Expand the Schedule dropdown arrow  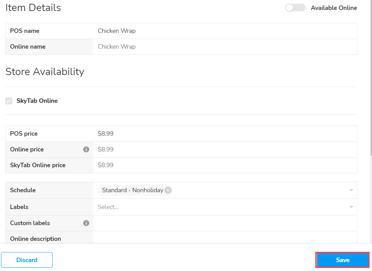351,190
